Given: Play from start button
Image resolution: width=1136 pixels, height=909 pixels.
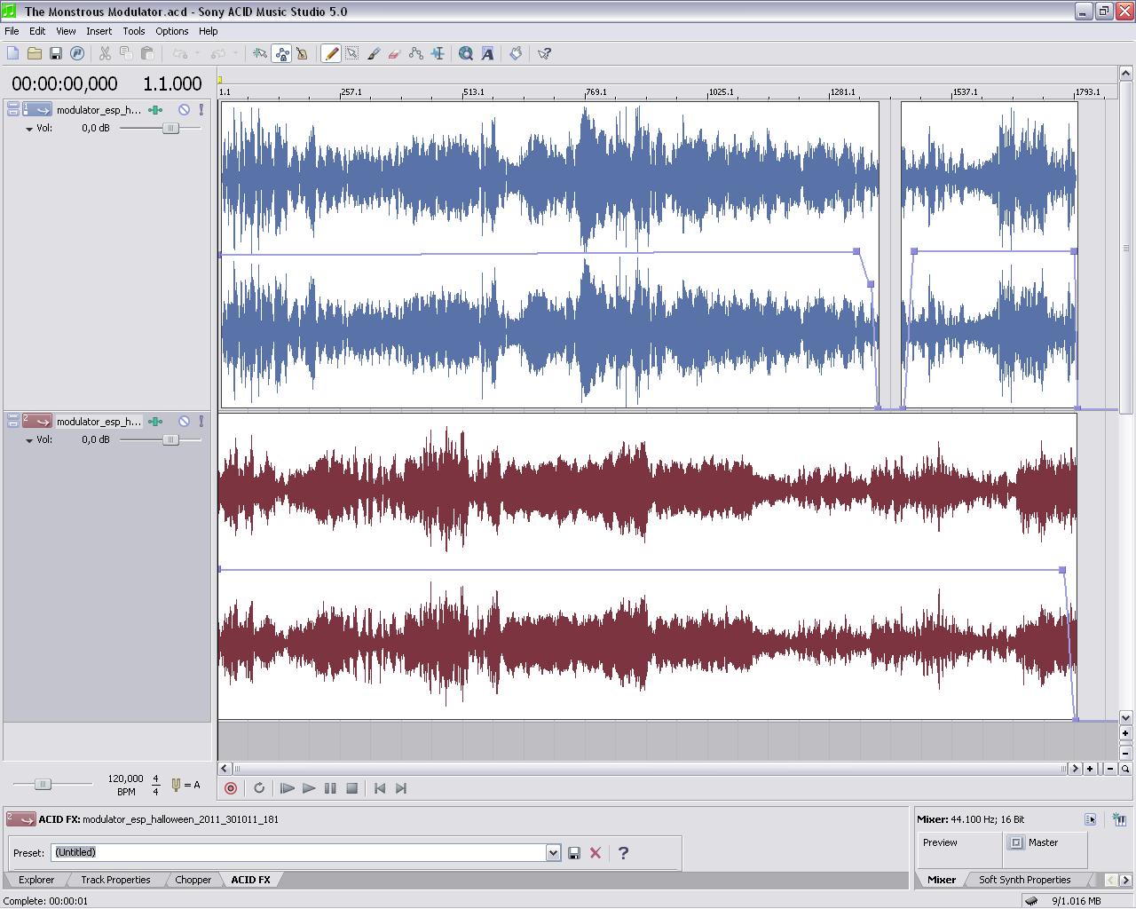Looking at the screenshot, I should (x=287, y=788).
